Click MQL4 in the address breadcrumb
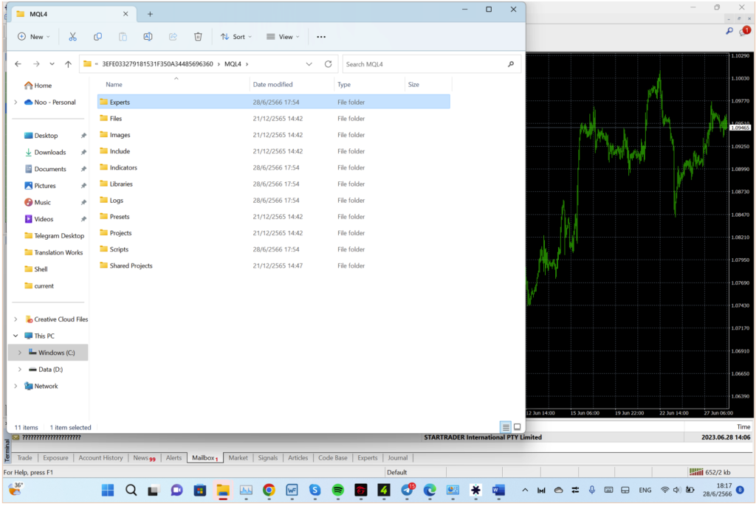The width and height of the screenshot is (756, 506). point(233,63)
